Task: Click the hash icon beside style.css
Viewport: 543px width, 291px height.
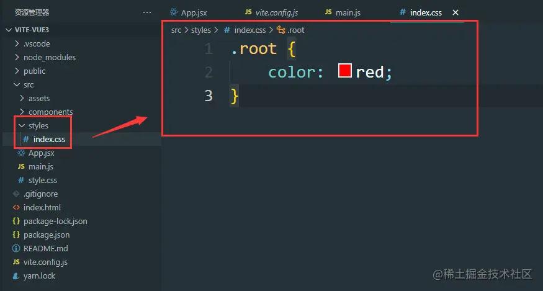Action: (x=21, y=180)
